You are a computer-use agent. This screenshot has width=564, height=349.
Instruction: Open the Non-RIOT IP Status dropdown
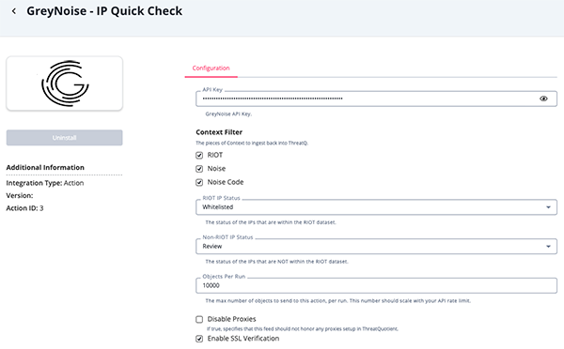click(376, 247)
